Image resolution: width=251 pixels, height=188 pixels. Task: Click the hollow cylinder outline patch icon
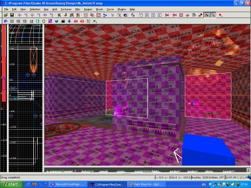tap(44, 21)
